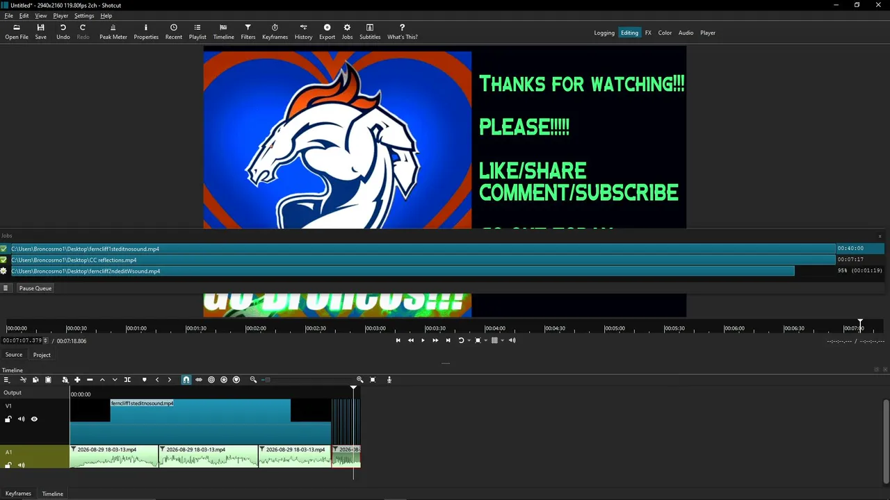Viewport: 890px width, 500px height.
Task: Toggle the Timeline panel from main toolbar
Action: pos(223,32)
